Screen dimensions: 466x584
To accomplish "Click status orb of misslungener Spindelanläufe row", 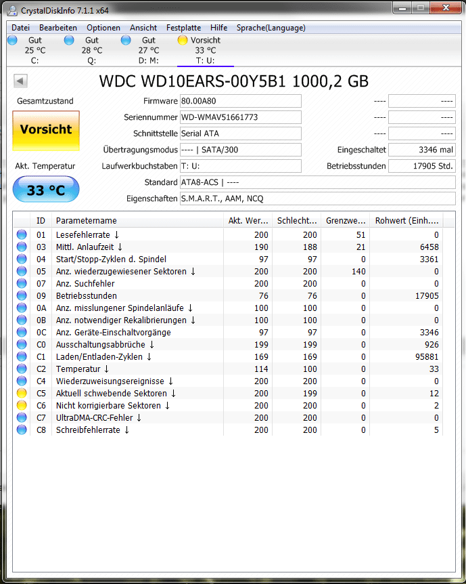I will [x=22, y=308].
